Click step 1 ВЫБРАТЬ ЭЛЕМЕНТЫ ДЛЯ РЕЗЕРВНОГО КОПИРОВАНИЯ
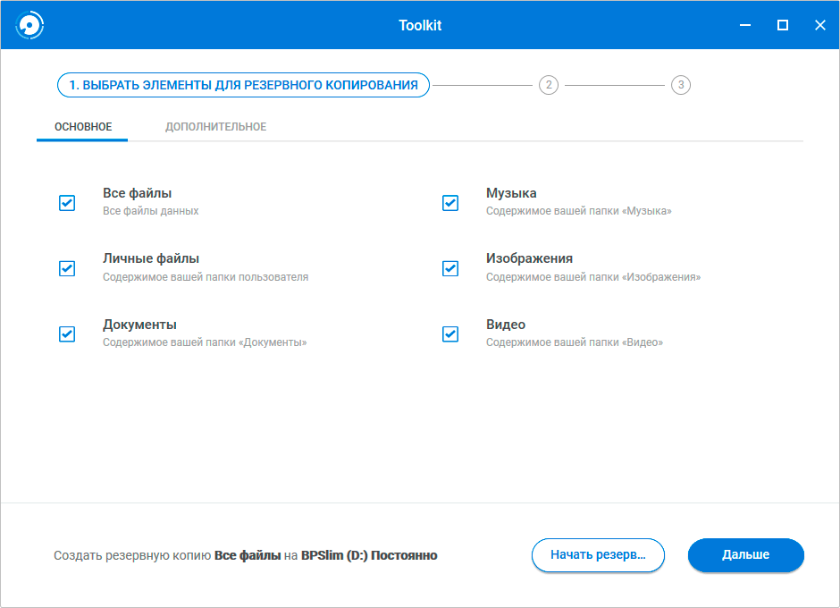This screenshot has height=608, width=840. pyautogui.click(x=243, y=85)
